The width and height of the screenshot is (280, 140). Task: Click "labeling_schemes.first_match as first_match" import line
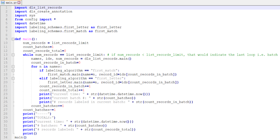pyautogui.click(x=66, y=31)
